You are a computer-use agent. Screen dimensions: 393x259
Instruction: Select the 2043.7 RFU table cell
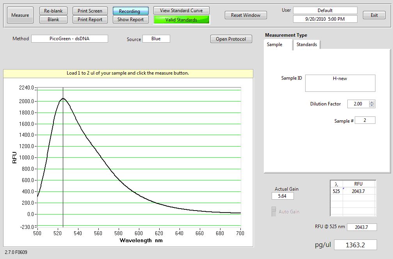358,191
